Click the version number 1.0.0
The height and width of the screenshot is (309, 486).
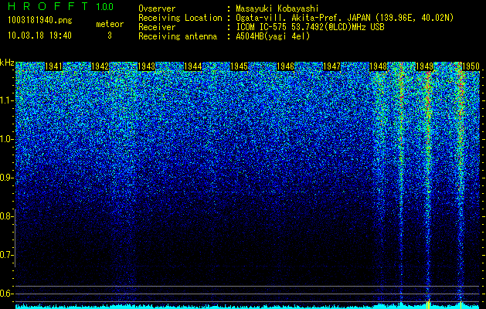[105, 7]
